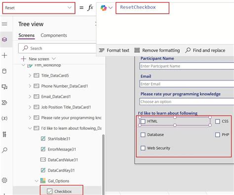234x195 pixels.
Task: Click Format text button
Action: (114, 50)
